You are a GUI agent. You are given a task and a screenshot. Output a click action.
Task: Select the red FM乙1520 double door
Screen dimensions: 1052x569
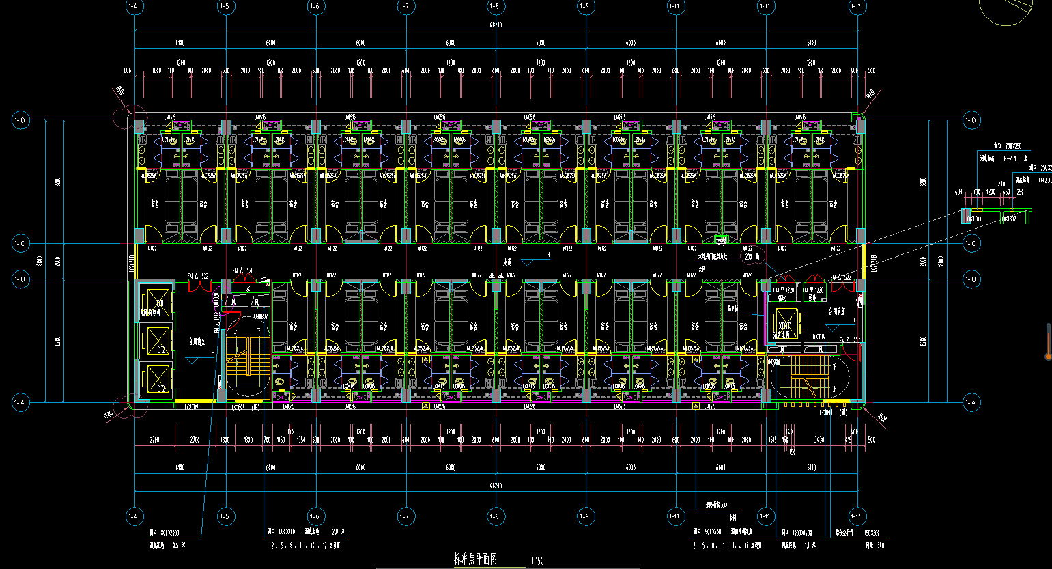pos(243,277)
